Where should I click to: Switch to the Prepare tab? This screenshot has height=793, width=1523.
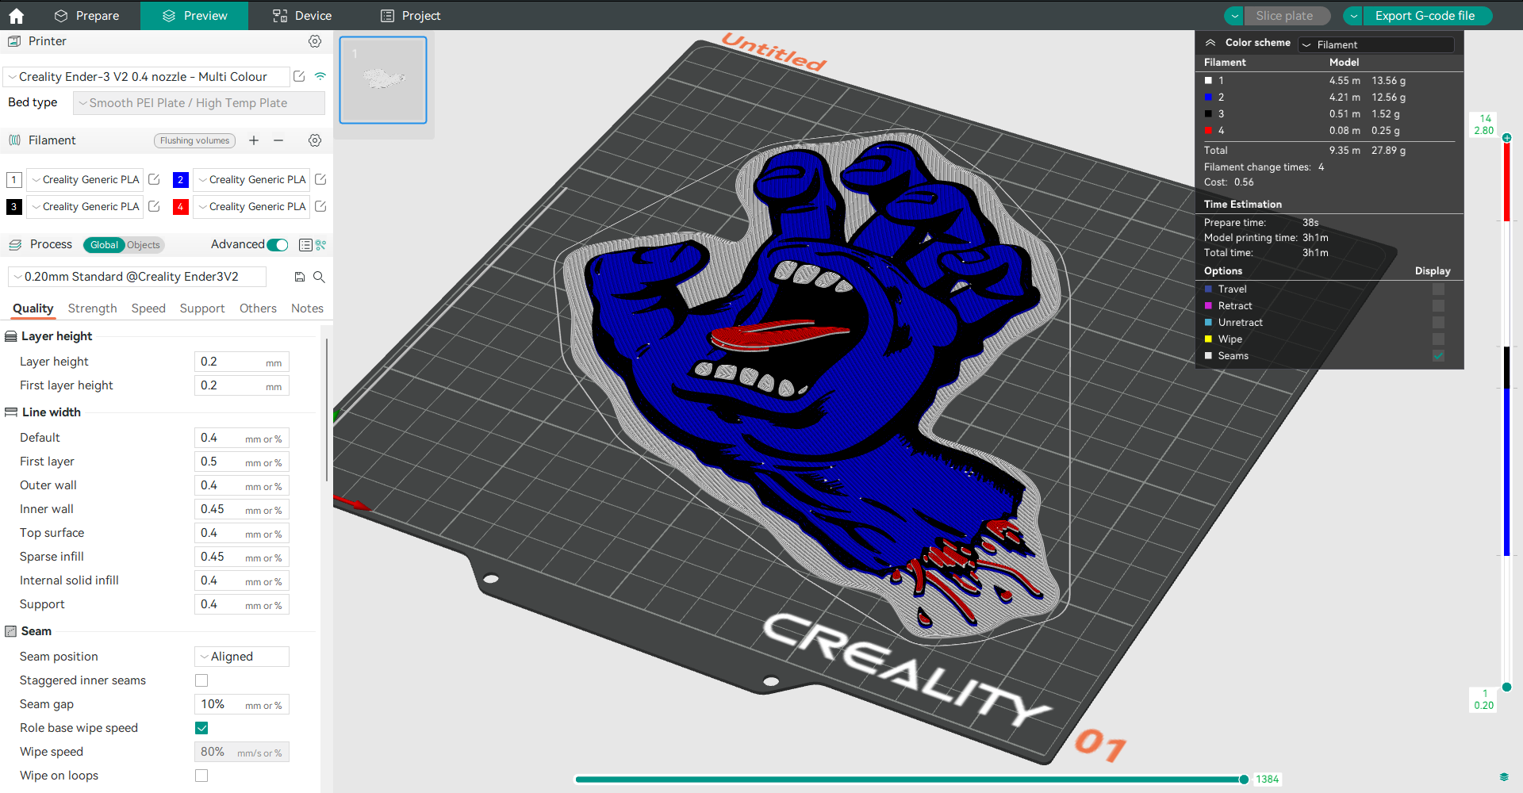click(86, 16)
